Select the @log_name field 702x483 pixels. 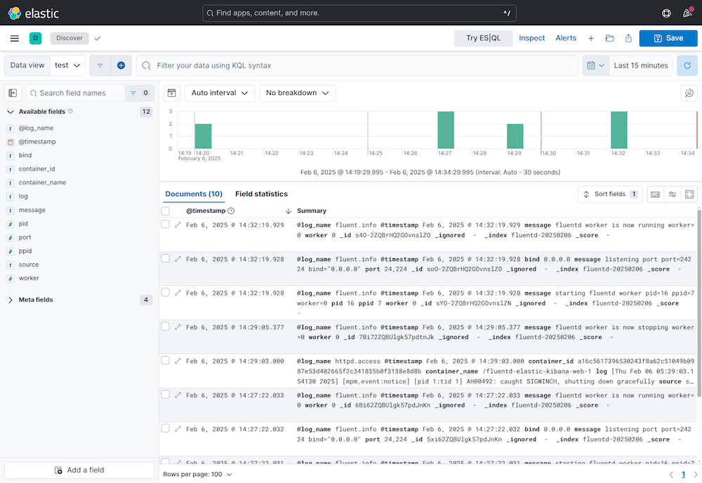[x=36, y=128]
